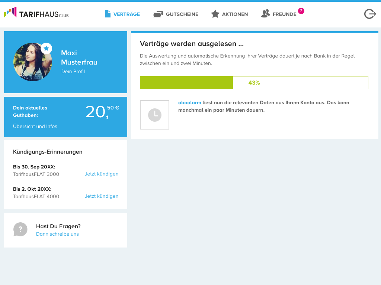Screen dimensions: 381x285
Task: Click the Gutscheine voucher ticket icon
Action: 158,14
